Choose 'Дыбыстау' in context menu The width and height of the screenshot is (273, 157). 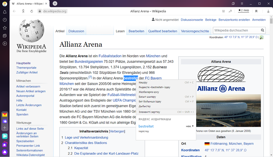pyautogui.click(x=166, y=106)
